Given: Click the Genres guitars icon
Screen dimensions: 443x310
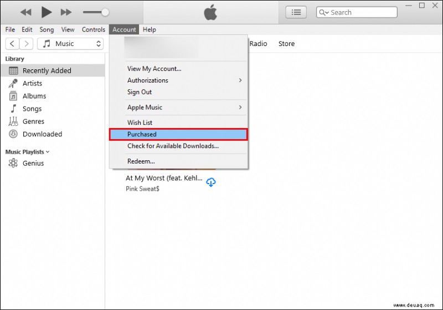Looking at the screenshot, I should [13, 121].
